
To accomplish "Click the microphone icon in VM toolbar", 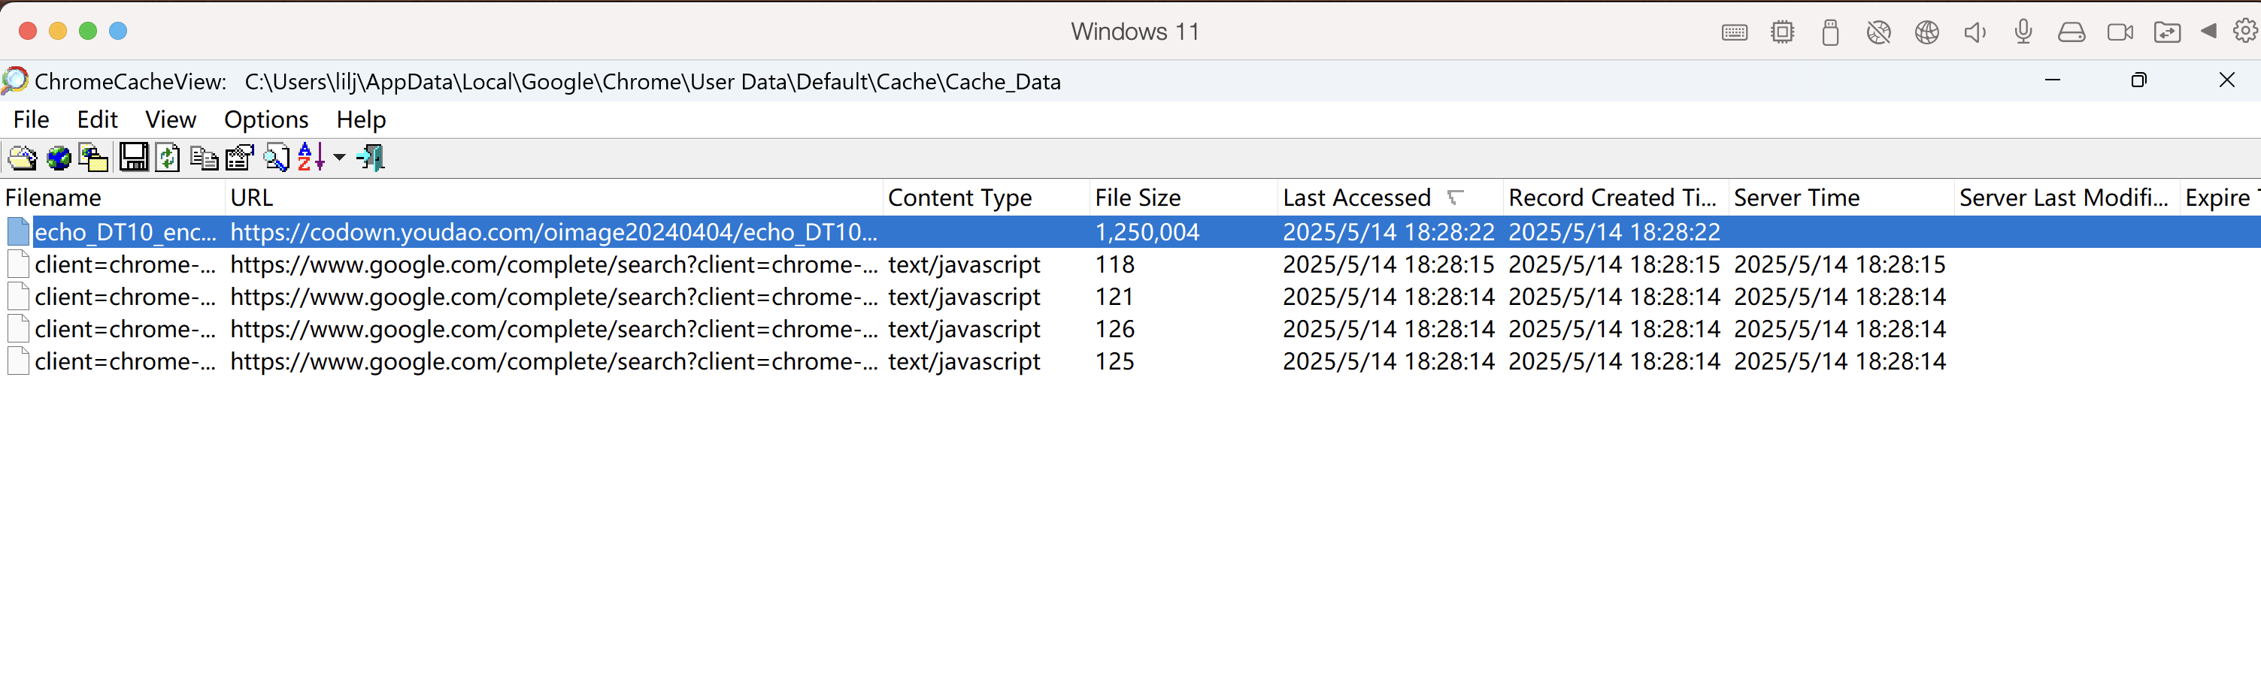I will tap(2023, 32).
